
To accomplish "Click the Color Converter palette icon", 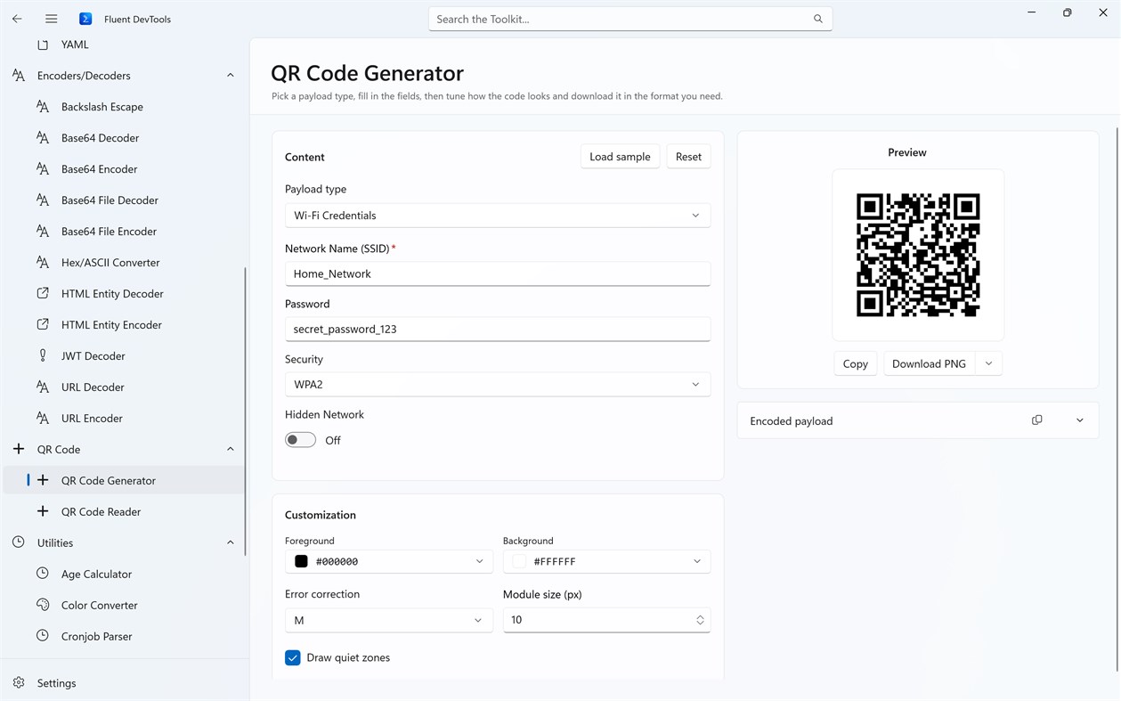I will pyautogui.click(x=42, y=605).
